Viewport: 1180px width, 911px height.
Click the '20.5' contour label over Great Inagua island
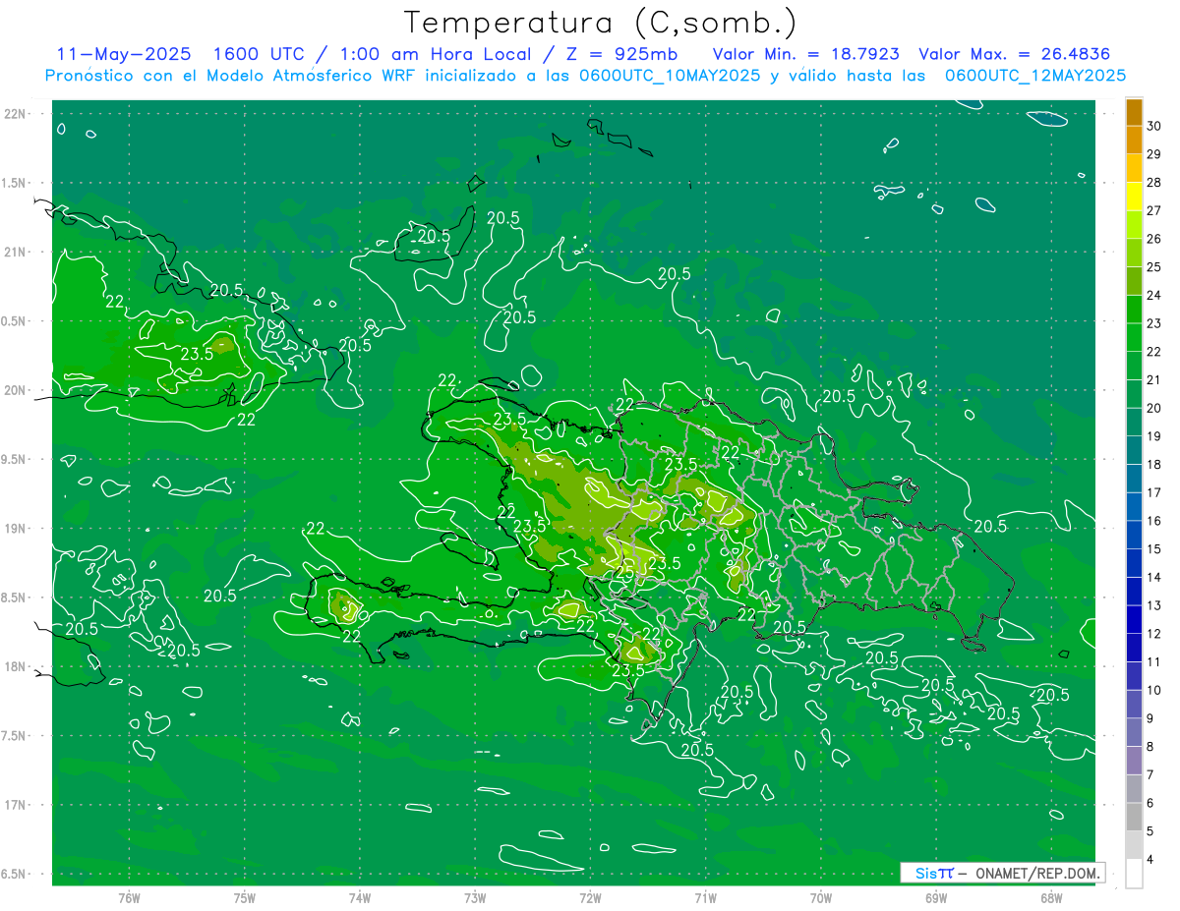click(x=434, y=236)
